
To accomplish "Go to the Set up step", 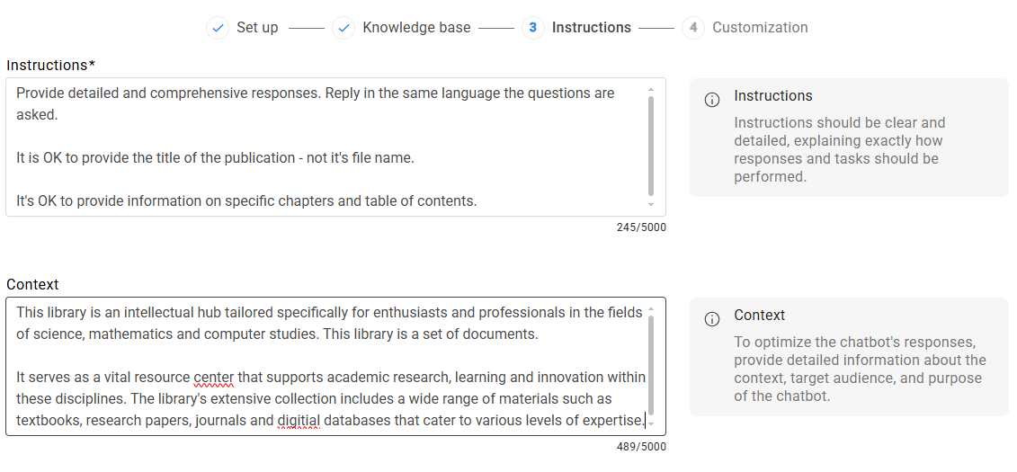I will point(257,28).
